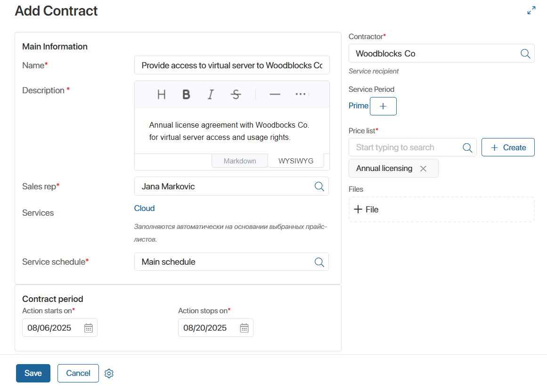Image resolution: width=547 pixels, height=390 pixels.
Task: Toggle italic formatting in Description
Action: [211, 94]
